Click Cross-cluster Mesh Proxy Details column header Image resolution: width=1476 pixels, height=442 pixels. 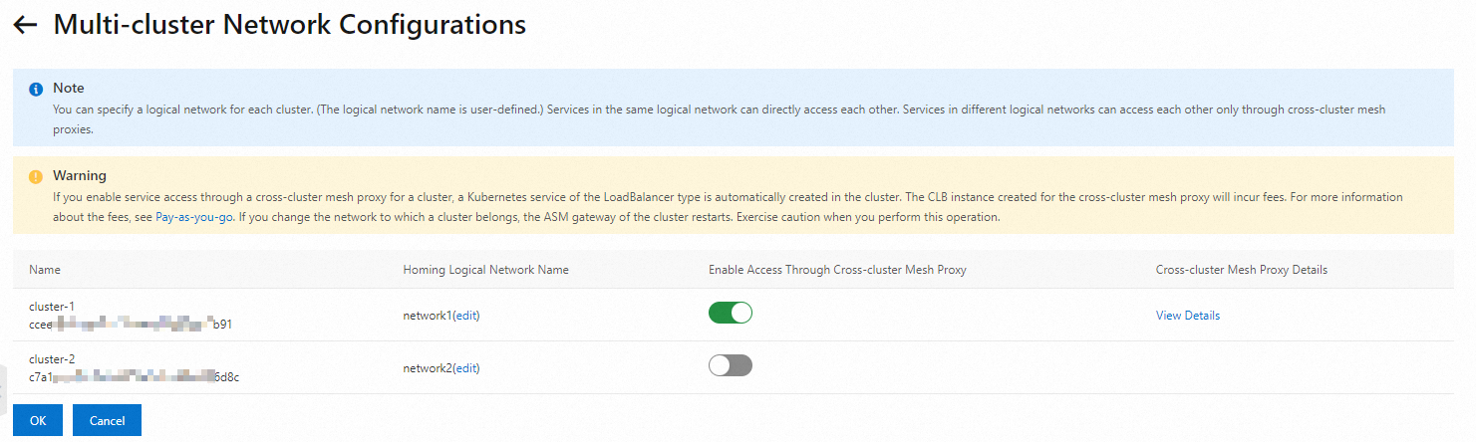(x=1242, y=270)
